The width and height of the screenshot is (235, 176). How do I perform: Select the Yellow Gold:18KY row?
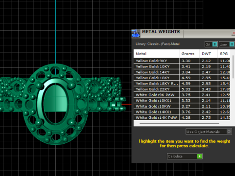182,78
